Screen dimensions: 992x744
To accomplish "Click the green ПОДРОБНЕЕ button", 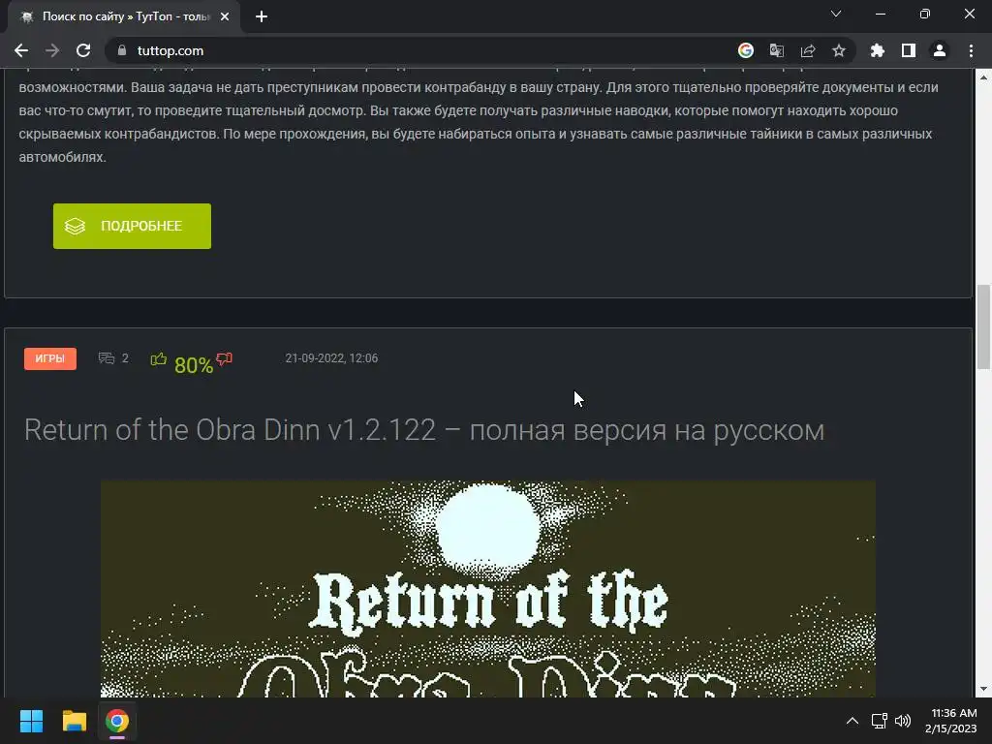I will [132, 226].
